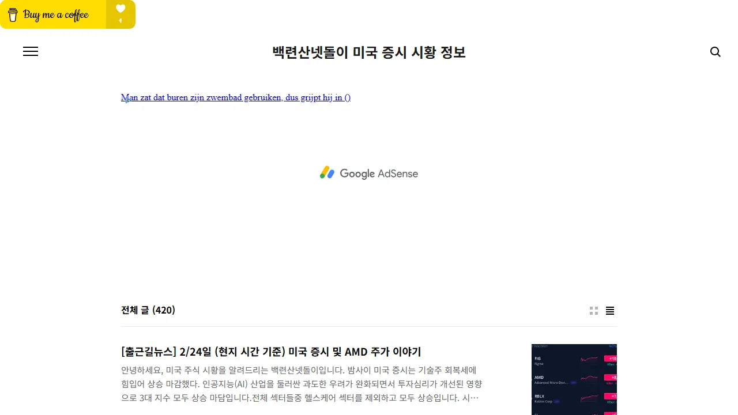Switch posts to grid view layout
The height and width of the screenshot is (415, 738).
(x=594, y=310)
